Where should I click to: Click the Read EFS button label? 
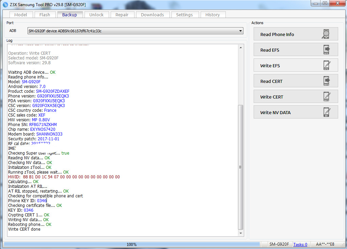pyautogui.click(x=270, y=50)
